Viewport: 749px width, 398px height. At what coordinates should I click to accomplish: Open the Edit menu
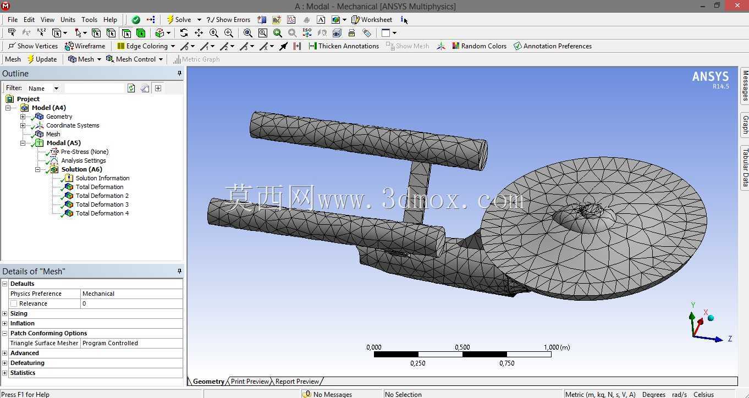tap(29, 20)
